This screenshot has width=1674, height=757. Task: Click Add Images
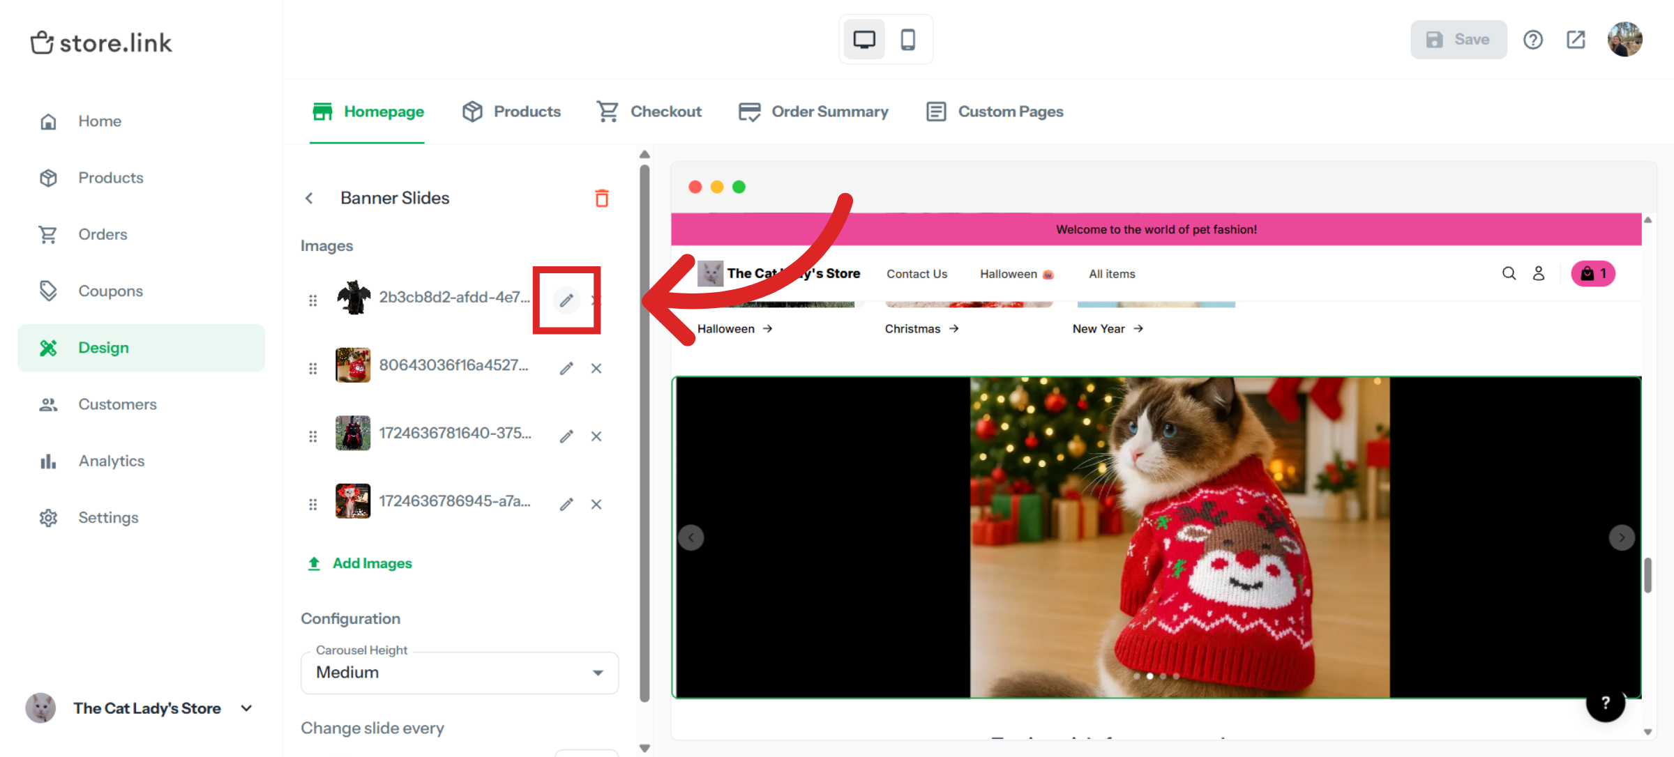[360, 563]
